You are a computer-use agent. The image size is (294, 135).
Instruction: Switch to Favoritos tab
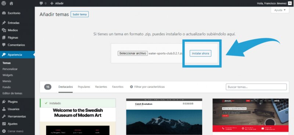(118, 87)
